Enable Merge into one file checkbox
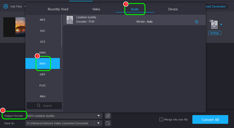This screenshot has width=234, height=128. 161,119
